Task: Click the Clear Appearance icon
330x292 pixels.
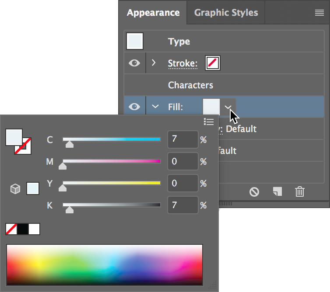Action: coord(254,191)
